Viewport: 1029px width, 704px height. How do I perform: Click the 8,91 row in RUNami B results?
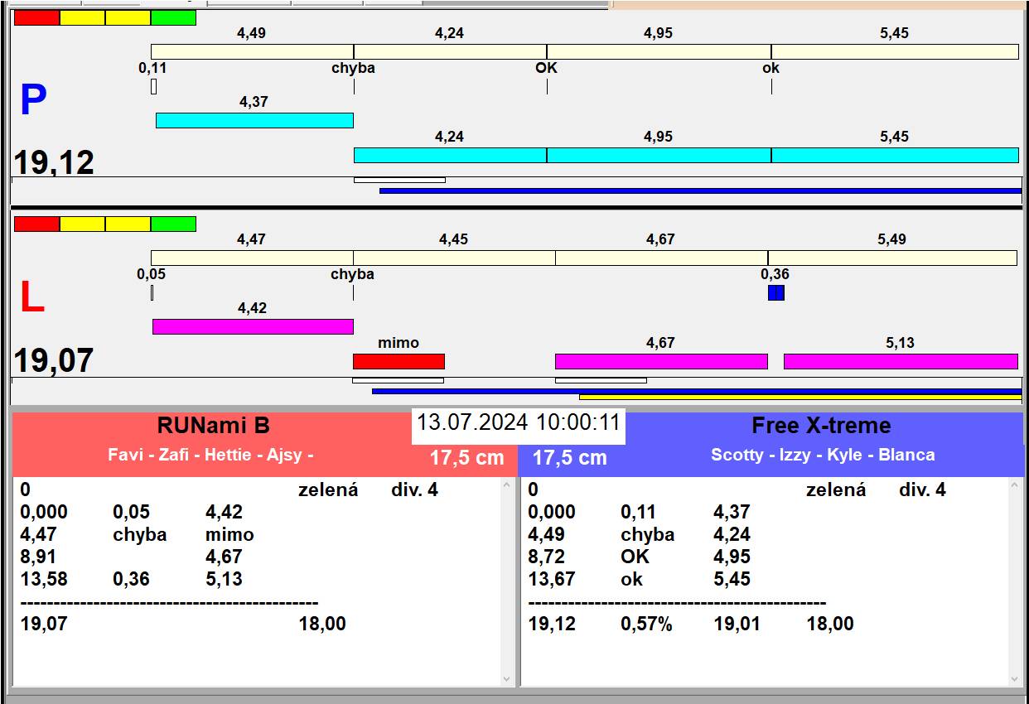click(x=132, y=557)
